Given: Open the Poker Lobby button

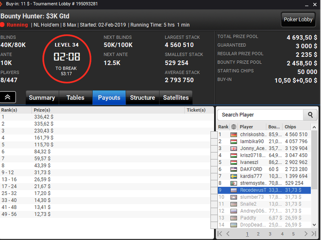Looking at the screenshot, I should click(298, 19).
